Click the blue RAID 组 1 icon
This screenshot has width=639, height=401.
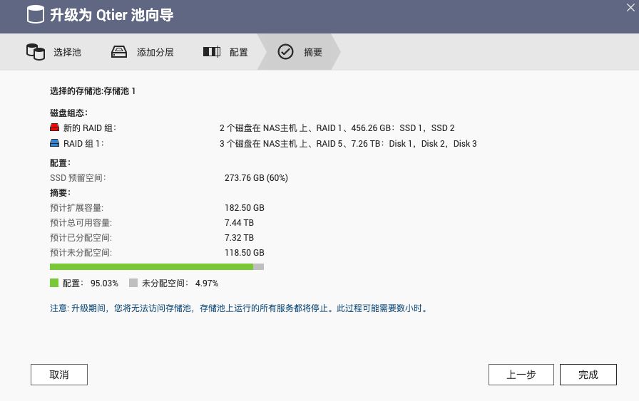(x=55, y=144)
